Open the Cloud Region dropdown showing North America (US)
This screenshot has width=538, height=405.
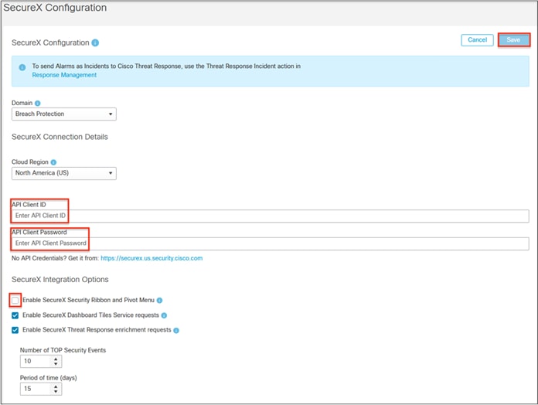(x=64, y=173)
